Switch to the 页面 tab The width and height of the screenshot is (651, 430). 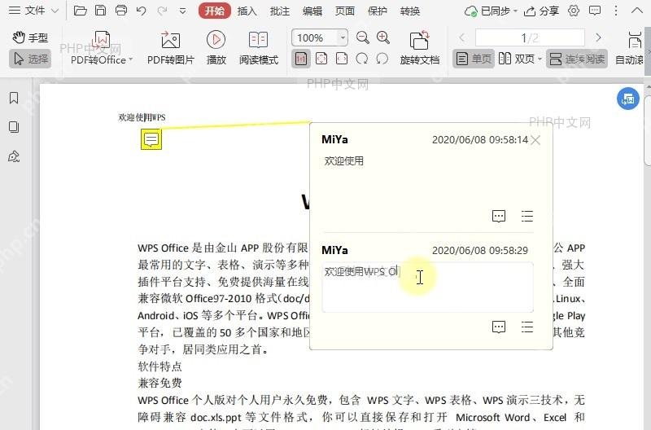coord(345,11)
